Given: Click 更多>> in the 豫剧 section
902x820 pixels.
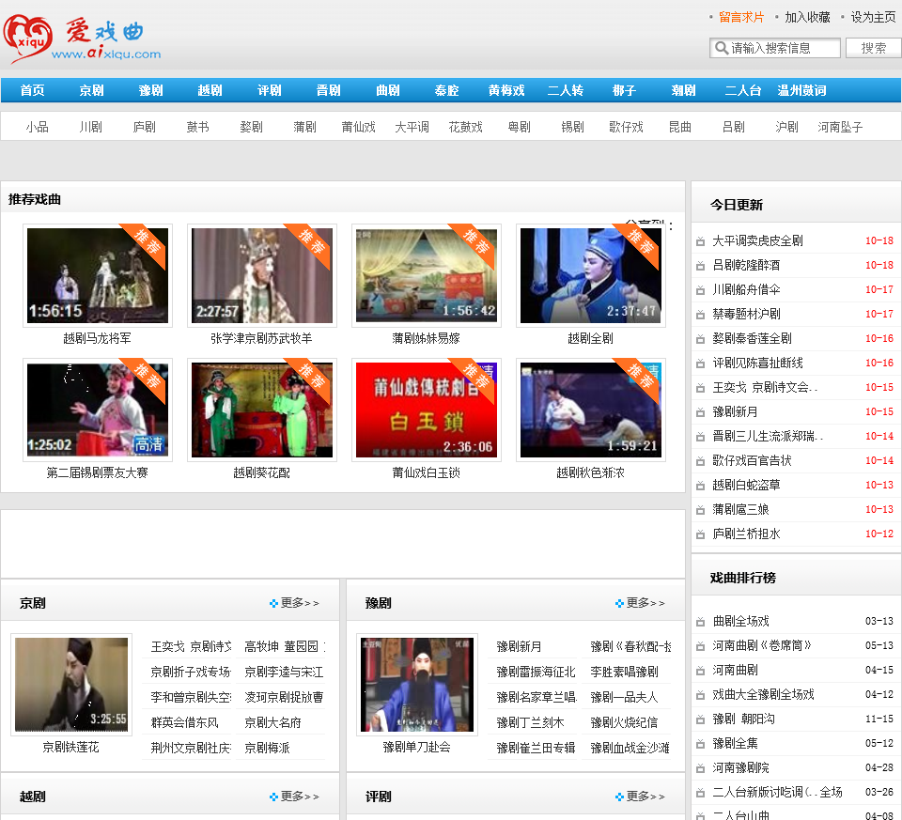Looking at the screenshot, I should [x=645, y=603].
